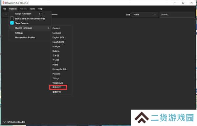This screenshot has height=126, width=197.
Task: Choose 한국어 language
Action: (x=56, y=60)
